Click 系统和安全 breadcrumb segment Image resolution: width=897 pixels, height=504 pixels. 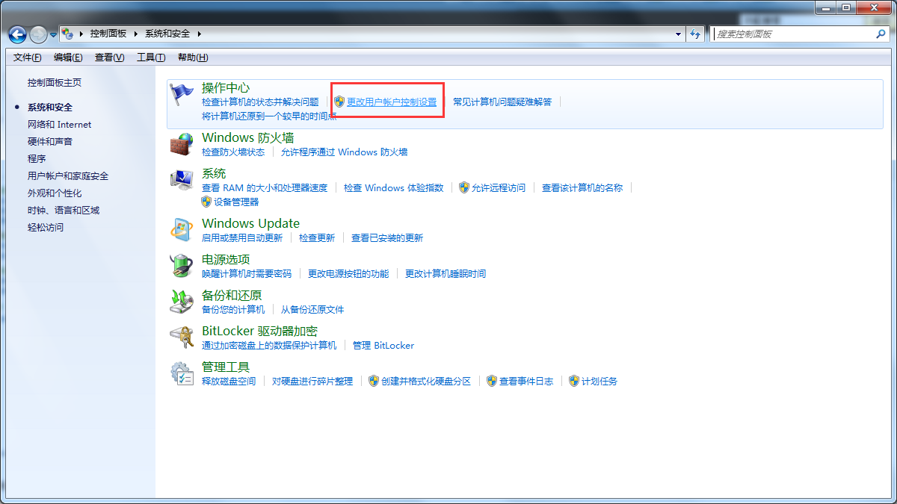pyautogui.click(x=168, y=34)
